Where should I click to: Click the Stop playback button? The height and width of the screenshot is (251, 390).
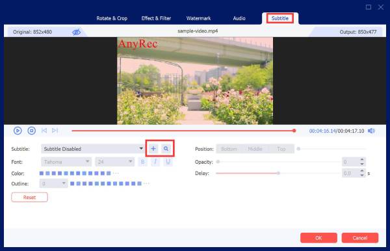(32, 131)
